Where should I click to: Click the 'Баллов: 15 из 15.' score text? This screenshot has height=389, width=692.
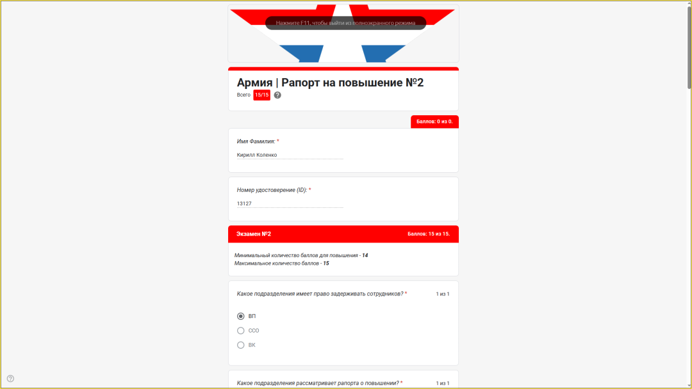[x=429, y=234]
